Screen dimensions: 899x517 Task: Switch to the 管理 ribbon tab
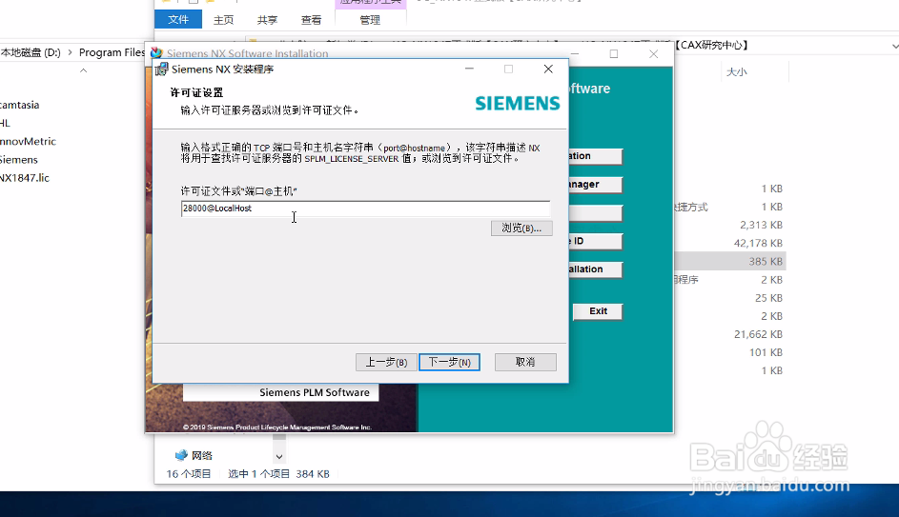[370, 20]
